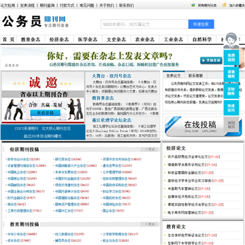
Task: Open 班主任杂志 journal link
Action: click(x=110, y=240)
